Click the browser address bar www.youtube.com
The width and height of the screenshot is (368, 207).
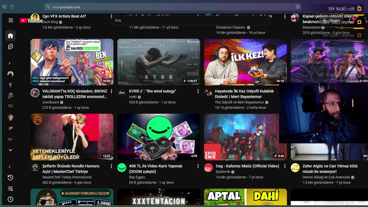pyautogui.click(x=172, y=7)
